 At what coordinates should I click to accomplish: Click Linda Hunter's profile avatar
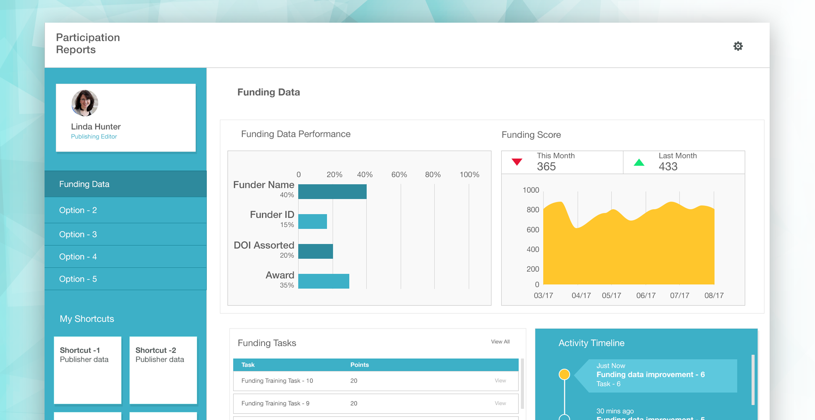pos(85,103)
